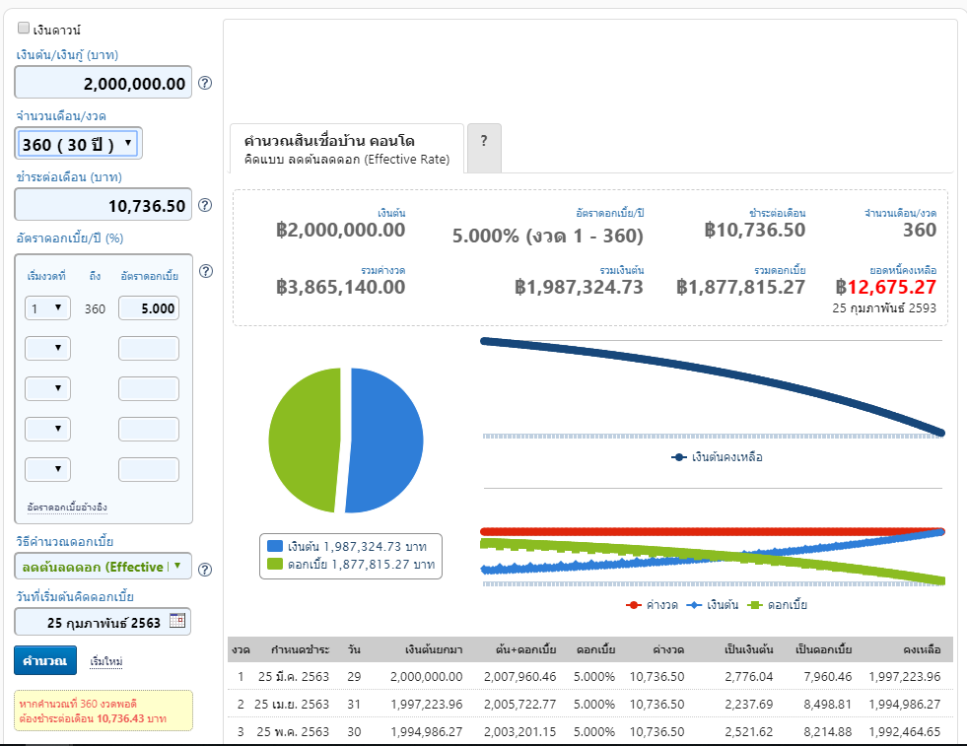
Task: Click blue เงินต้น legend marker in line chart
Action: click(694, 605)
